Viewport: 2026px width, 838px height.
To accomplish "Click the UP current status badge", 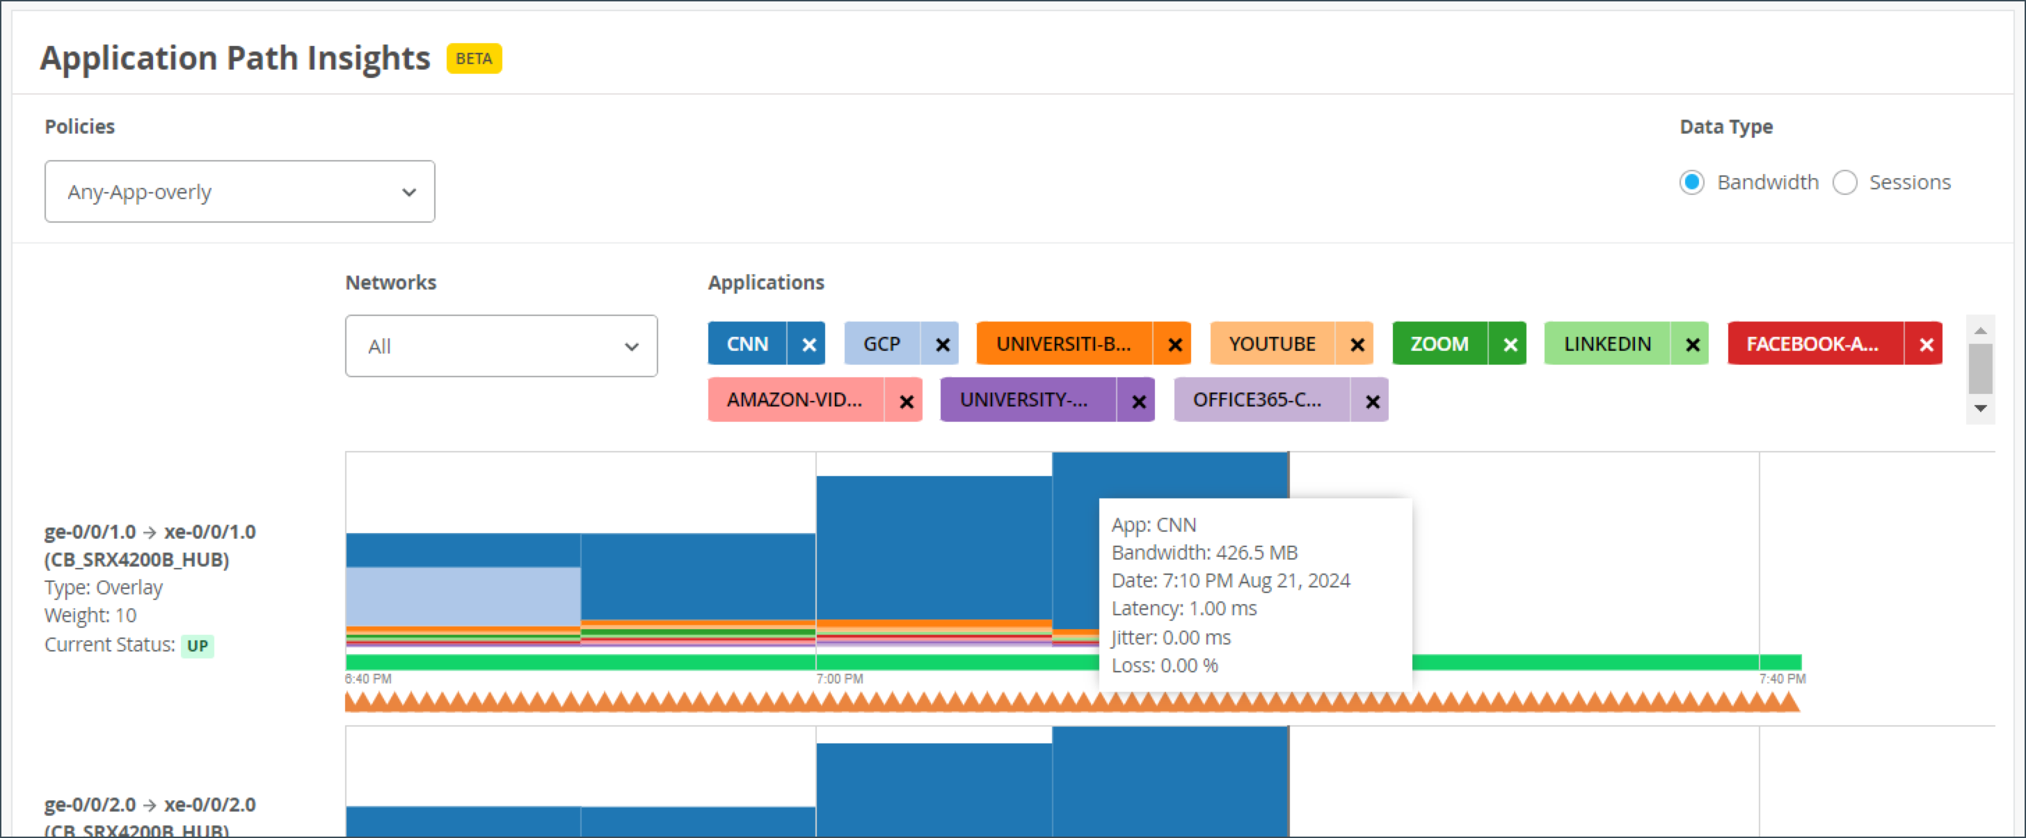I will (x=197, y=645).
